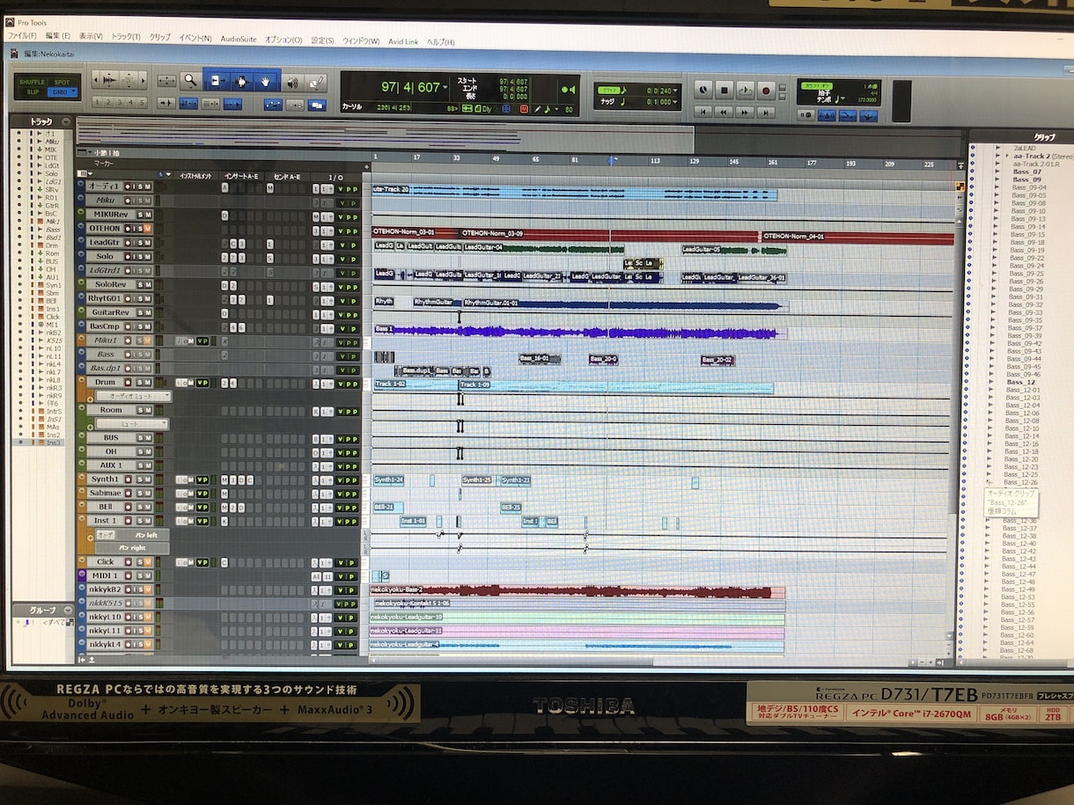This screenshot has height=805, width=1074.
Task: Open the ウィンドウ(W) menu
Action: tap(361, 40)
